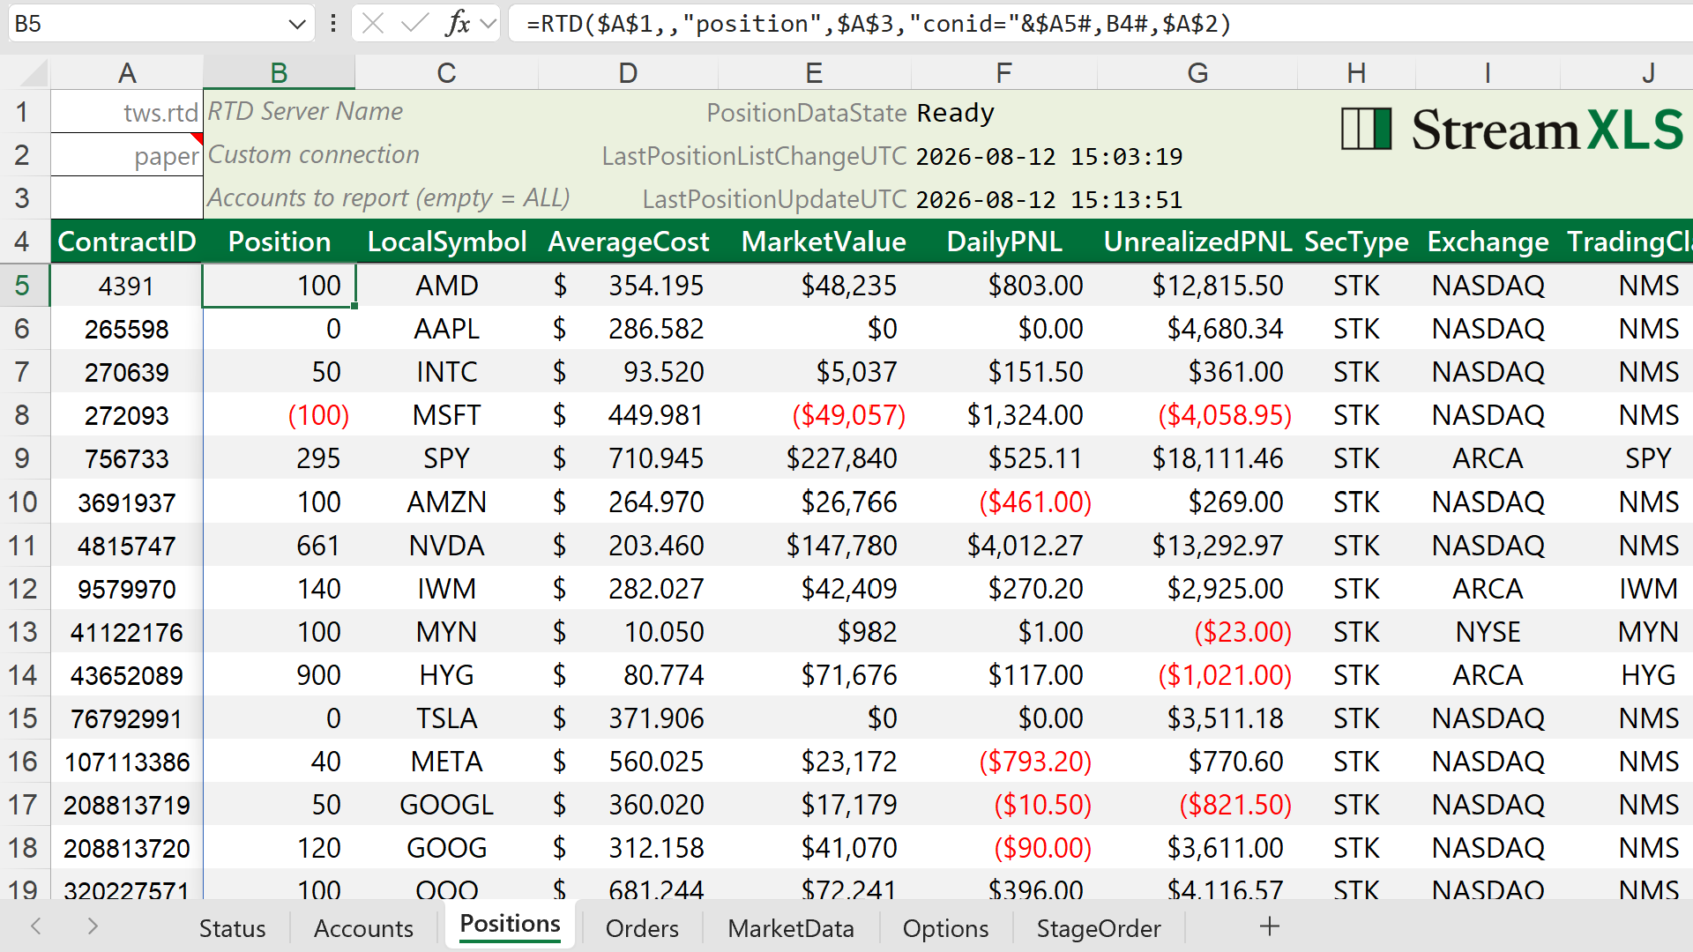Select INTC contract ID 270639
The height and width of the screenshot is (952, 1693).
pos(127,372)
